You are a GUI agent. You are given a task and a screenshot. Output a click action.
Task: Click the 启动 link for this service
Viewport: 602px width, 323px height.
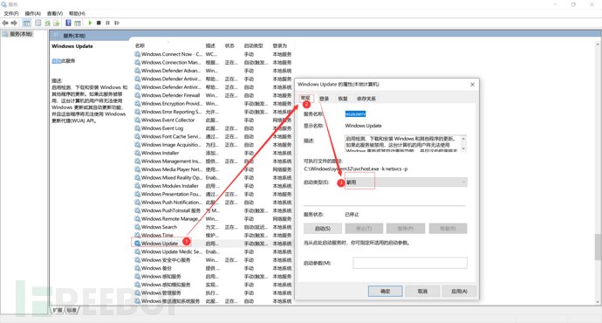[56, 61]
